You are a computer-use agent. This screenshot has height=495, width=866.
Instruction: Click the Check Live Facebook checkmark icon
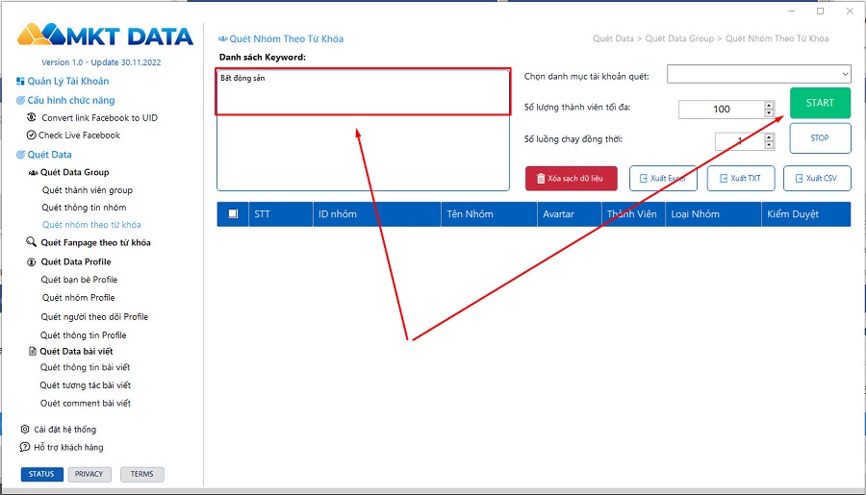point(32,136)
